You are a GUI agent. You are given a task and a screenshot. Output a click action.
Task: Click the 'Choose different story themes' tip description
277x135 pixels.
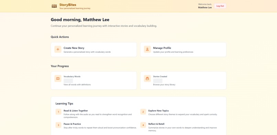(x=183, y=114)
